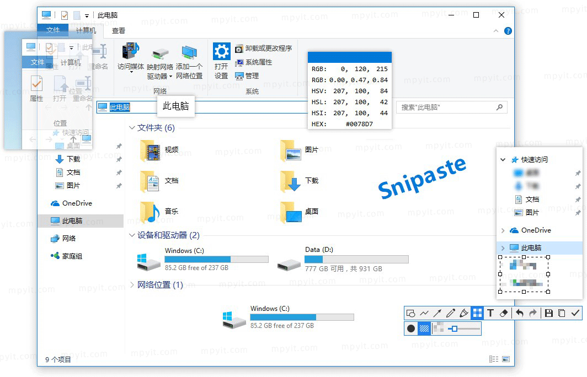Select the eraser tool
587x377 pixels.
[504, 314]
